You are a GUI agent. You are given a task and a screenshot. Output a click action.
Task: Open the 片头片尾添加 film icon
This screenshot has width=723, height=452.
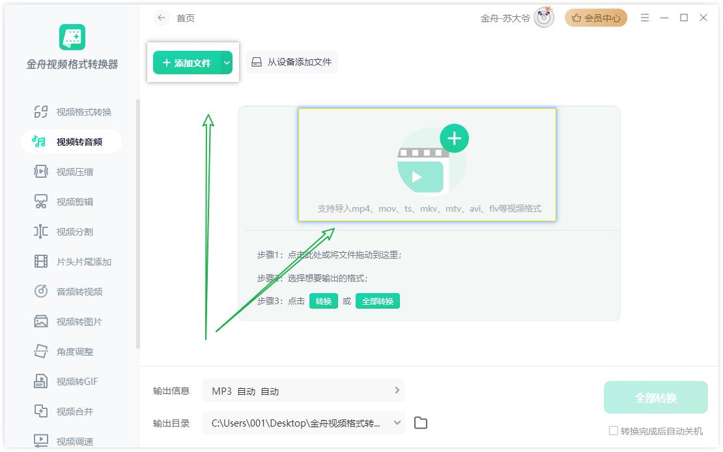41,262
